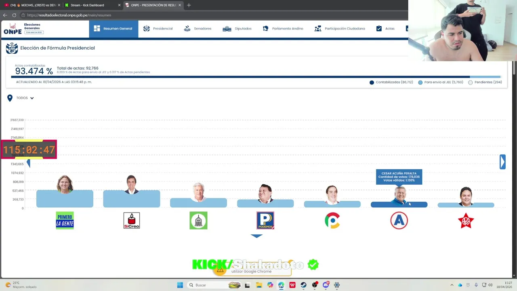Screen dimensions: 517x291
Task: Show hidden system tray icons
Action: 452,285
